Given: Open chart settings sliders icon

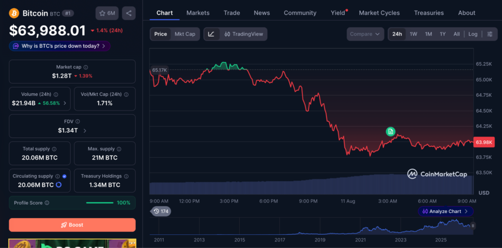Looking at the screenshot, I should [490, 34].
